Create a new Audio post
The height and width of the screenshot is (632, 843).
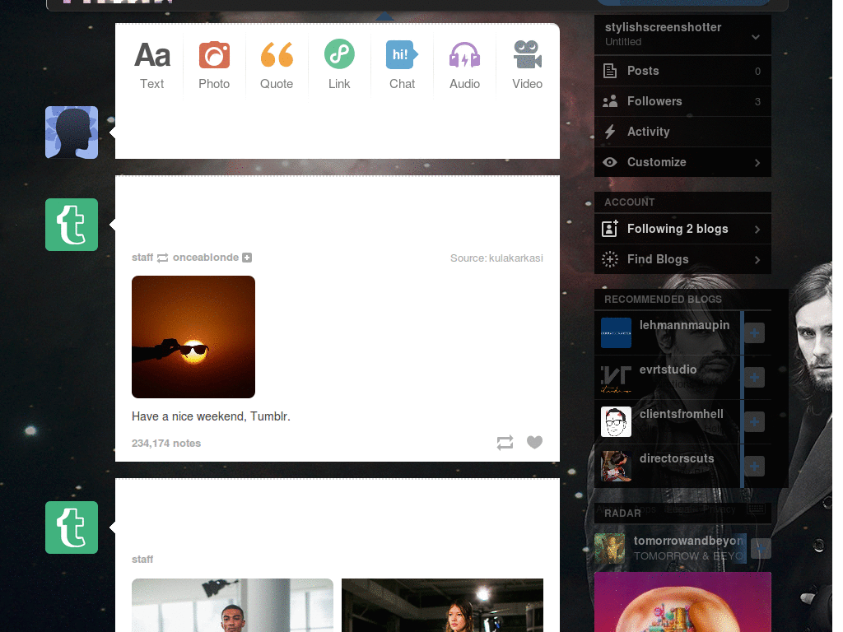tap(464, 65)
